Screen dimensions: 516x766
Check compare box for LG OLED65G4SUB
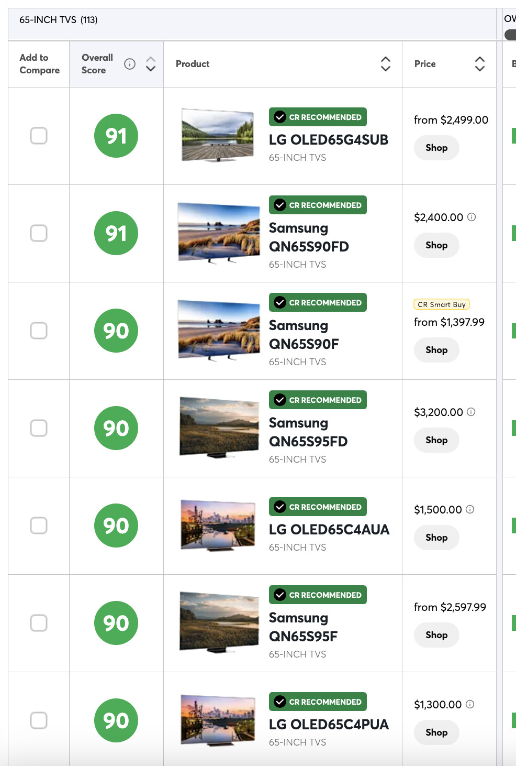pos(39,136)
